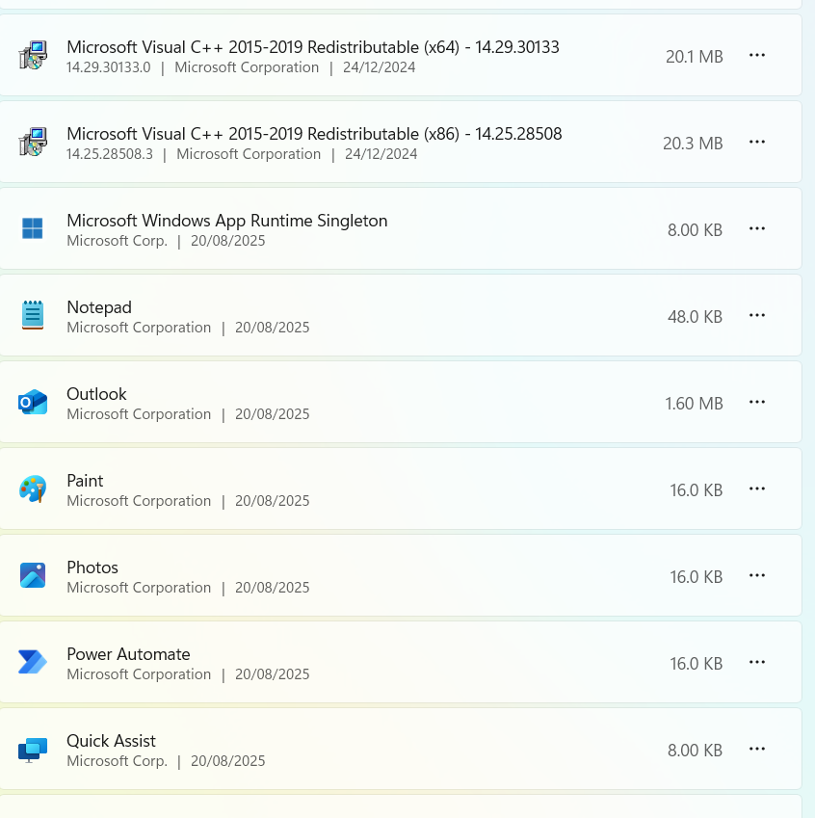Click the 1.60 MB size for Outlook
This screenshot has width=815, height=818.
click(694, 404)
